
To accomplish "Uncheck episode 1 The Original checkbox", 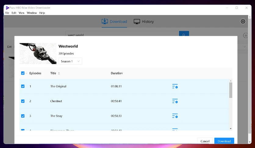I will point(23,86).
